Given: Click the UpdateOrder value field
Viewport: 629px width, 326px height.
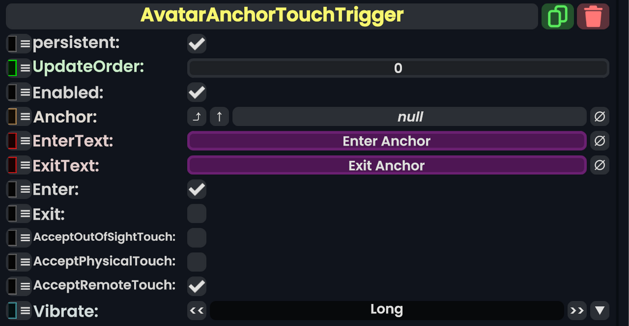Looking at the screenshot, I should click(397, 68).
